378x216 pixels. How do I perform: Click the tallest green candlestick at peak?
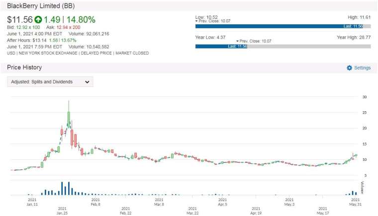[69, 119]
